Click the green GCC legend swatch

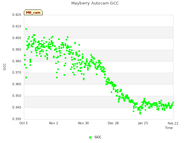pyautogui.click(x=90, y=137)
